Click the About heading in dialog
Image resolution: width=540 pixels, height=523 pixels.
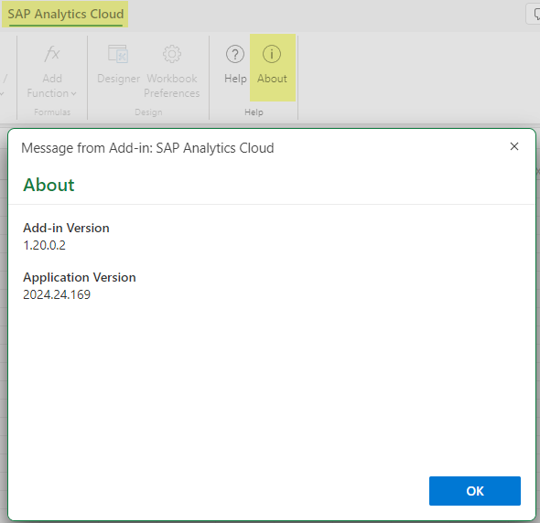tap(49, 185)
